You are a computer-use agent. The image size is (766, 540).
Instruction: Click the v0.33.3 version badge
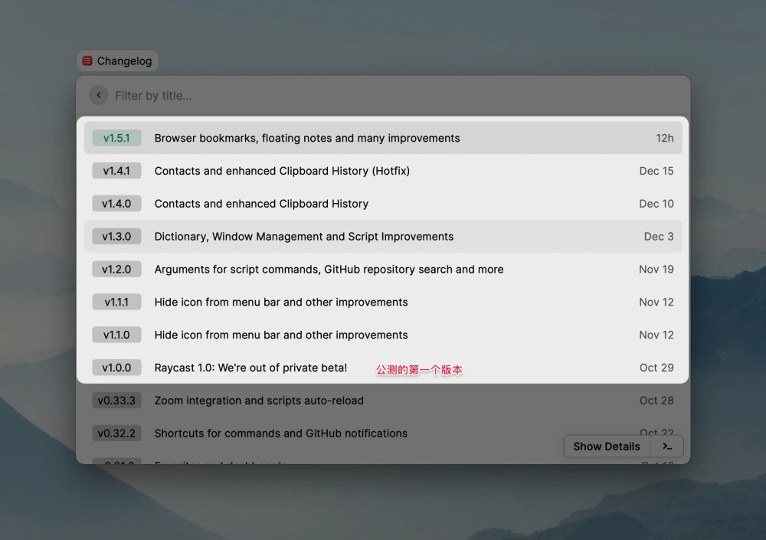[x=116, y=401]
